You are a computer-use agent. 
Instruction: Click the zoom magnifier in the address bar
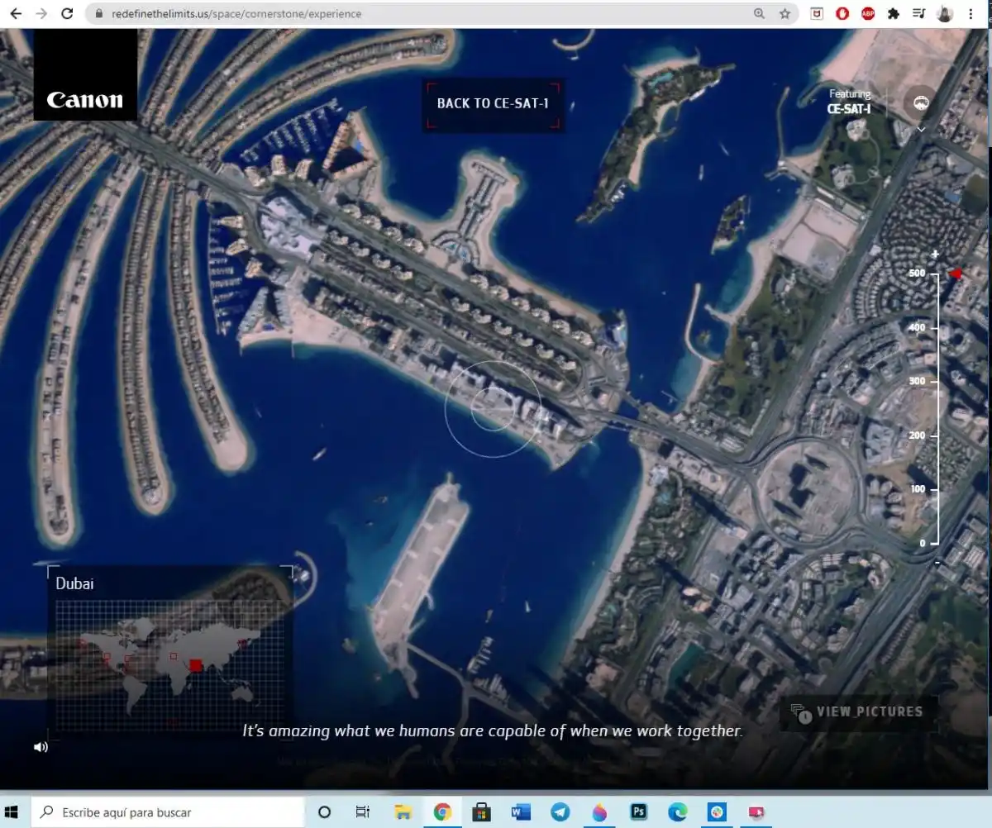(758, 14)
